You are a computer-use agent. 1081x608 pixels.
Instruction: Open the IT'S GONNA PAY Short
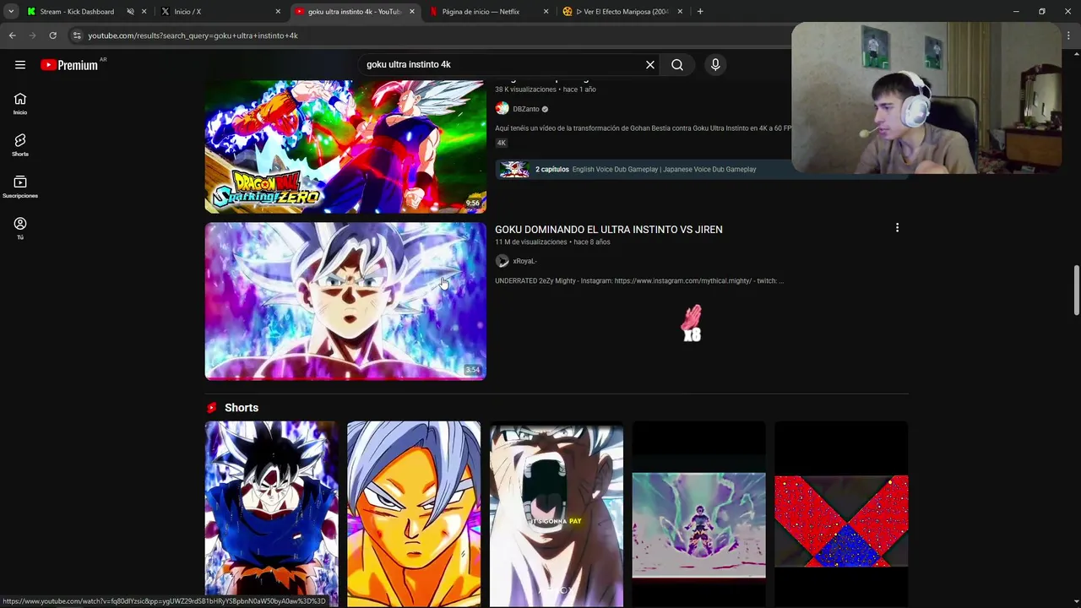[x=557, y=514]
